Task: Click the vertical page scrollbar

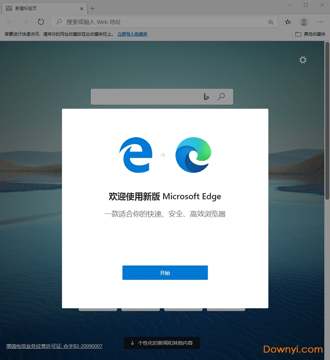Action: coord(327,121)
